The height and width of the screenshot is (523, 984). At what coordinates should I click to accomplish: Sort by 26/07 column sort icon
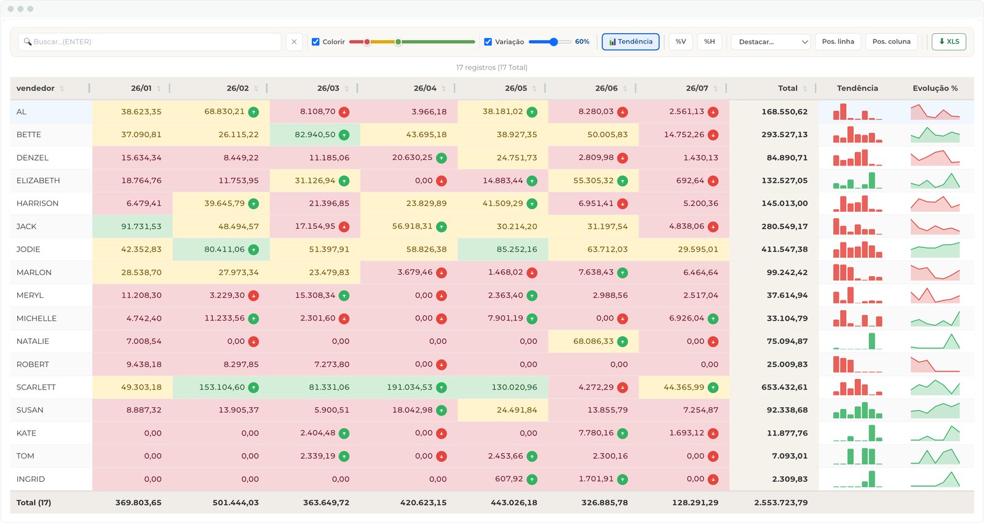tap(715, 89)
